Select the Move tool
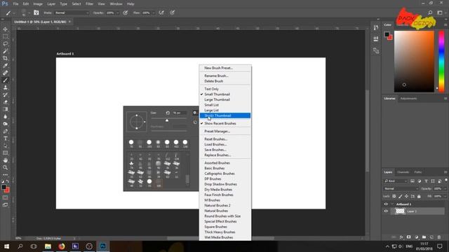449x252 pixels. click(5, 29)
